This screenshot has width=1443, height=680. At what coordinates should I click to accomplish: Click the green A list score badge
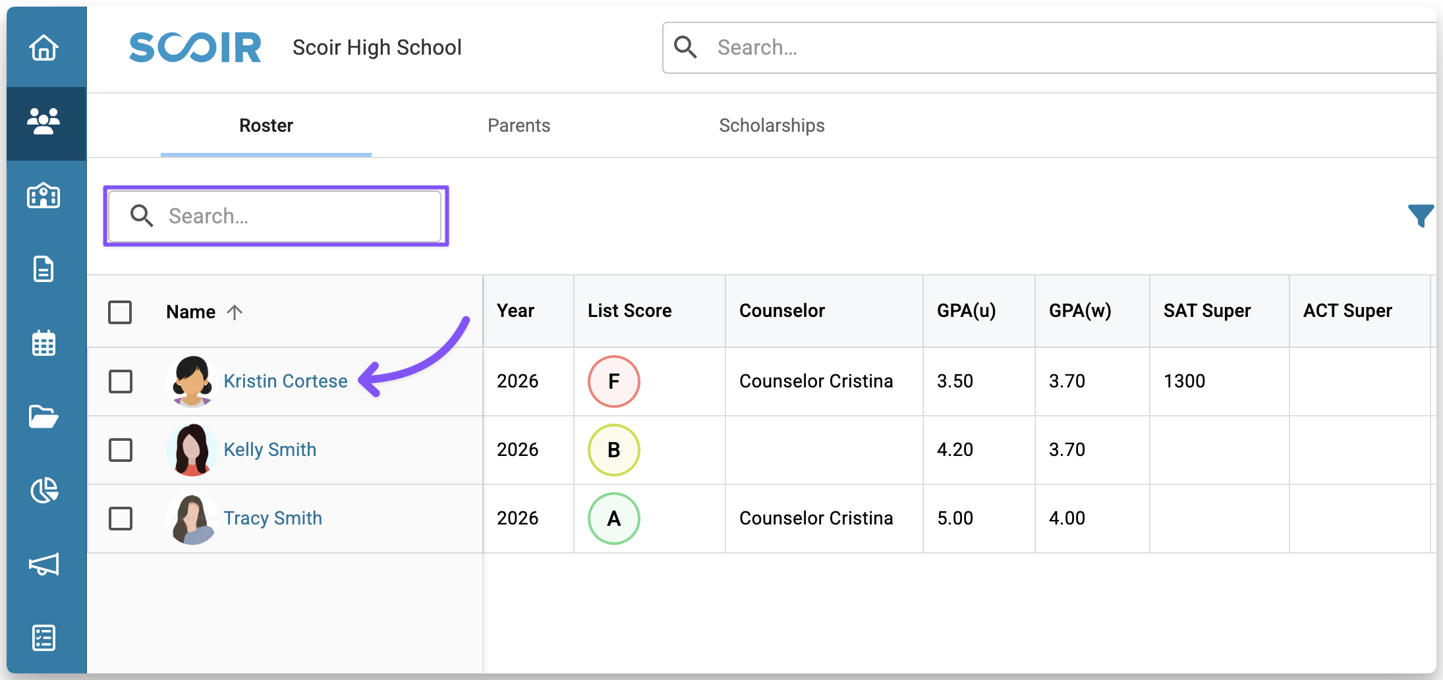pyautogui.click(x=613, y=518)
